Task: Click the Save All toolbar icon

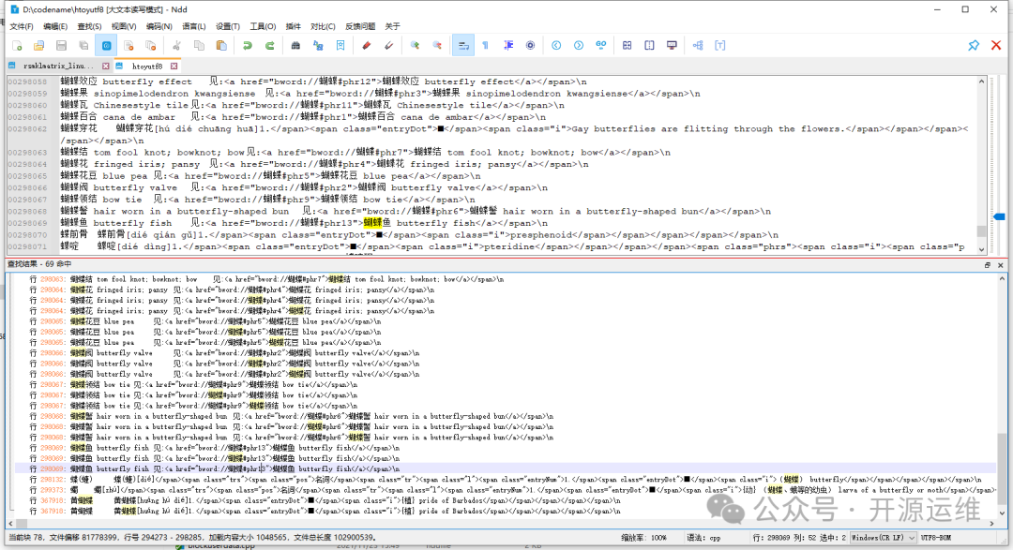Action: pos(83,46)
